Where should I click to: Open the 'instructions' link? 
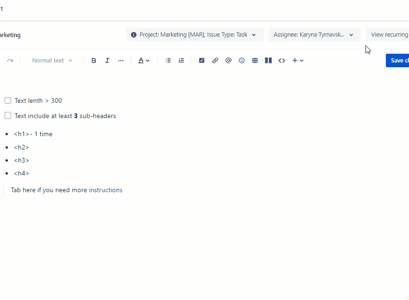(x=105, y=190)
